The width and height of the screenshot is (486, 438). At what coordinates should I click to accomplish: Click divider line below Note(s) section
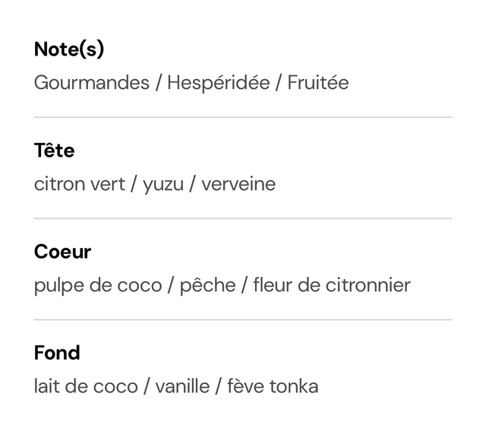pyautogui.click(x=243, y=117)
